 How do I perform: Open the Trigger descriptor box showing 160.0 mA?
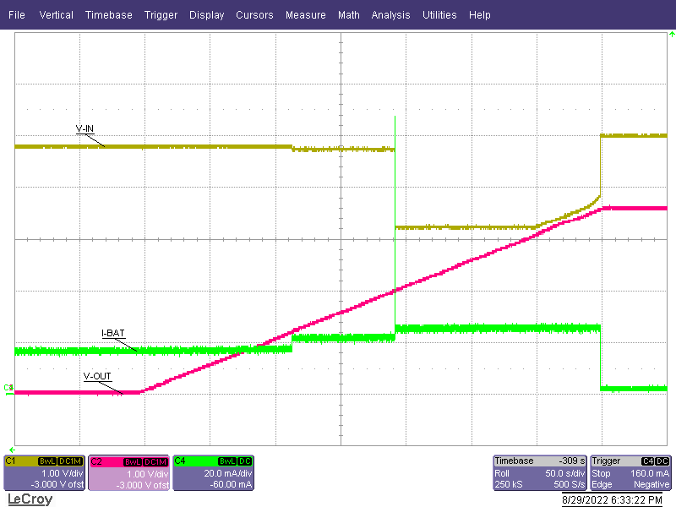click(631, 473)
